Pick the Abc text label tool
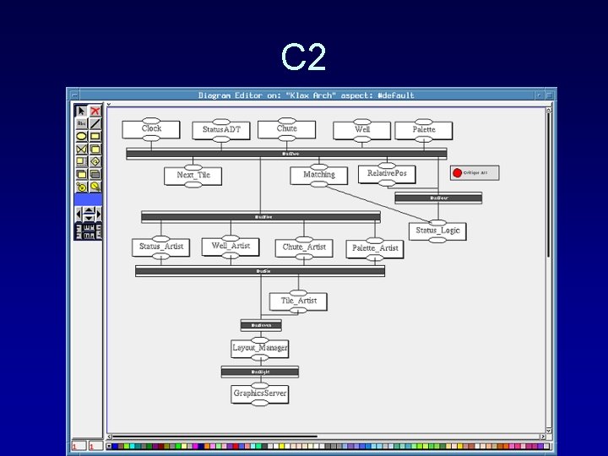 [81, 123]
